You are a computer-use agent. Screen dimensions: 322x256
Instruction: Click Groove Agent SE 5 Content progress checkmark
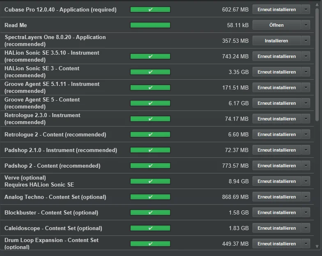tap(150, 103)
